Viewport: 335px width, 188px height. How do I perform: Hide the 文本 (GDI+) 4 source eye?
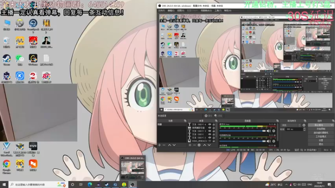(x=210, y=124)
